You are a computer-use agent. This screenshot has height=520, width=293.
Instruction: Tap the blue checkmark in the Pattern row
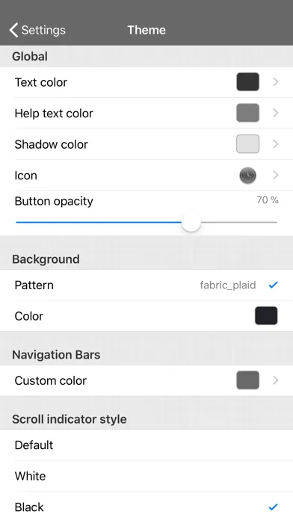[x=273, y=285]
